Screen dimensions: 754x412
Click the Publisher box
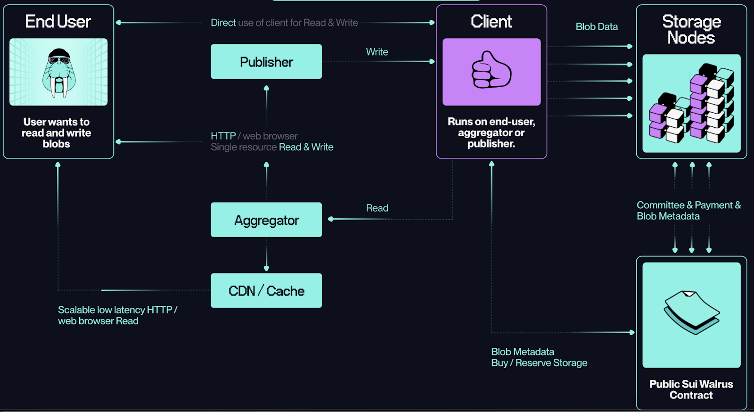pos(266,62)
